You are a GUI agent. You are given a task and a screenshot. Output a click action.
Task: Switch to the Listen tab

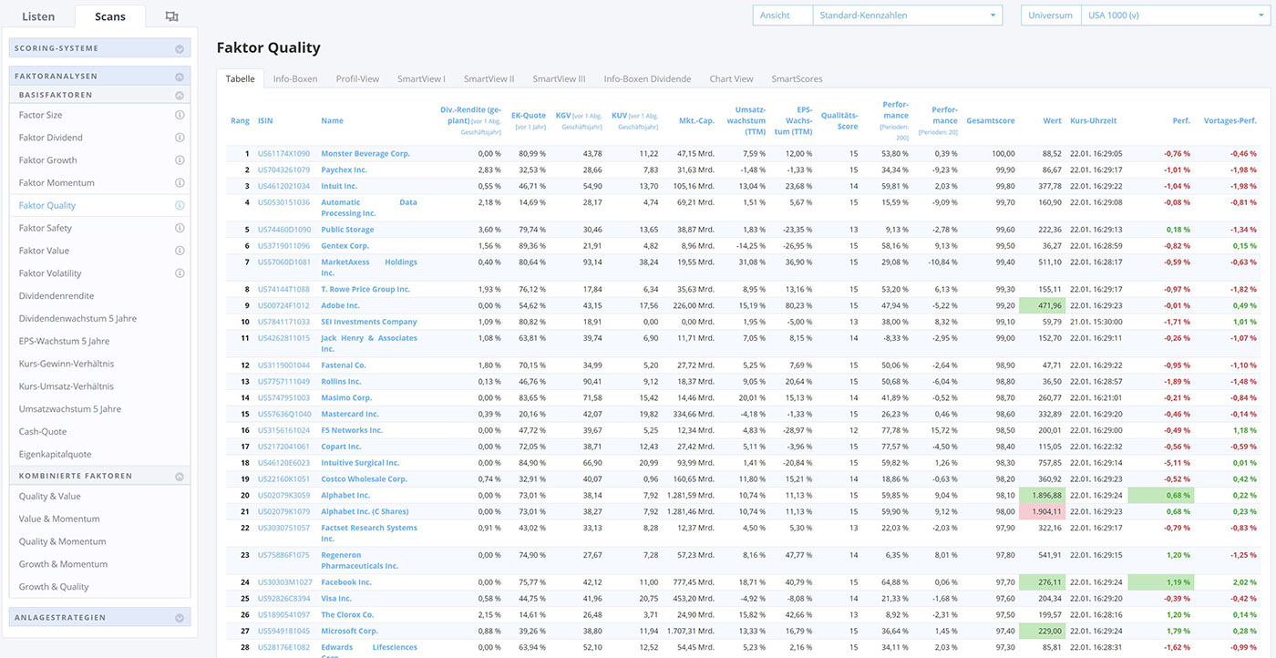38,16
